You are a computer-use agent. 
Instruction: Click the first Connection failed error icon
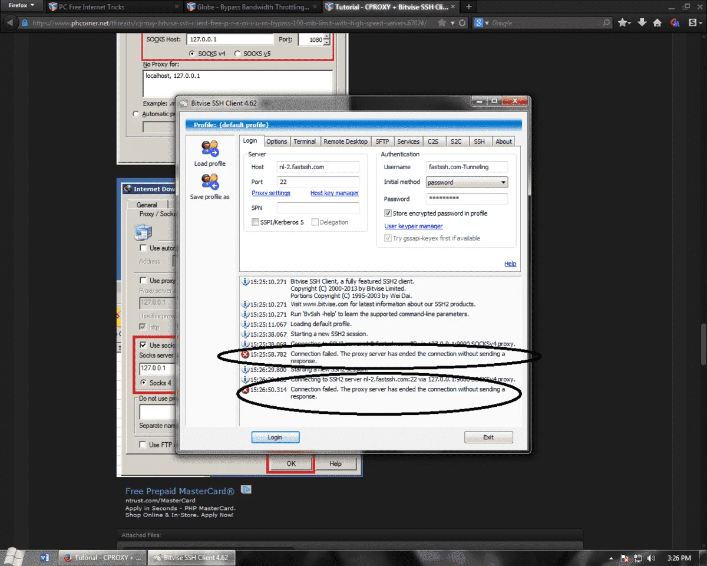[245, 354]
